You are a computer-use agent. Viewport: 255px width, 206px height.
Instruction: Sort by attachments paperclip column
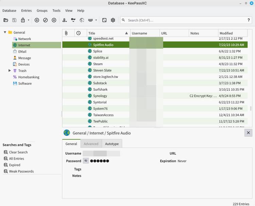[68, 33]
